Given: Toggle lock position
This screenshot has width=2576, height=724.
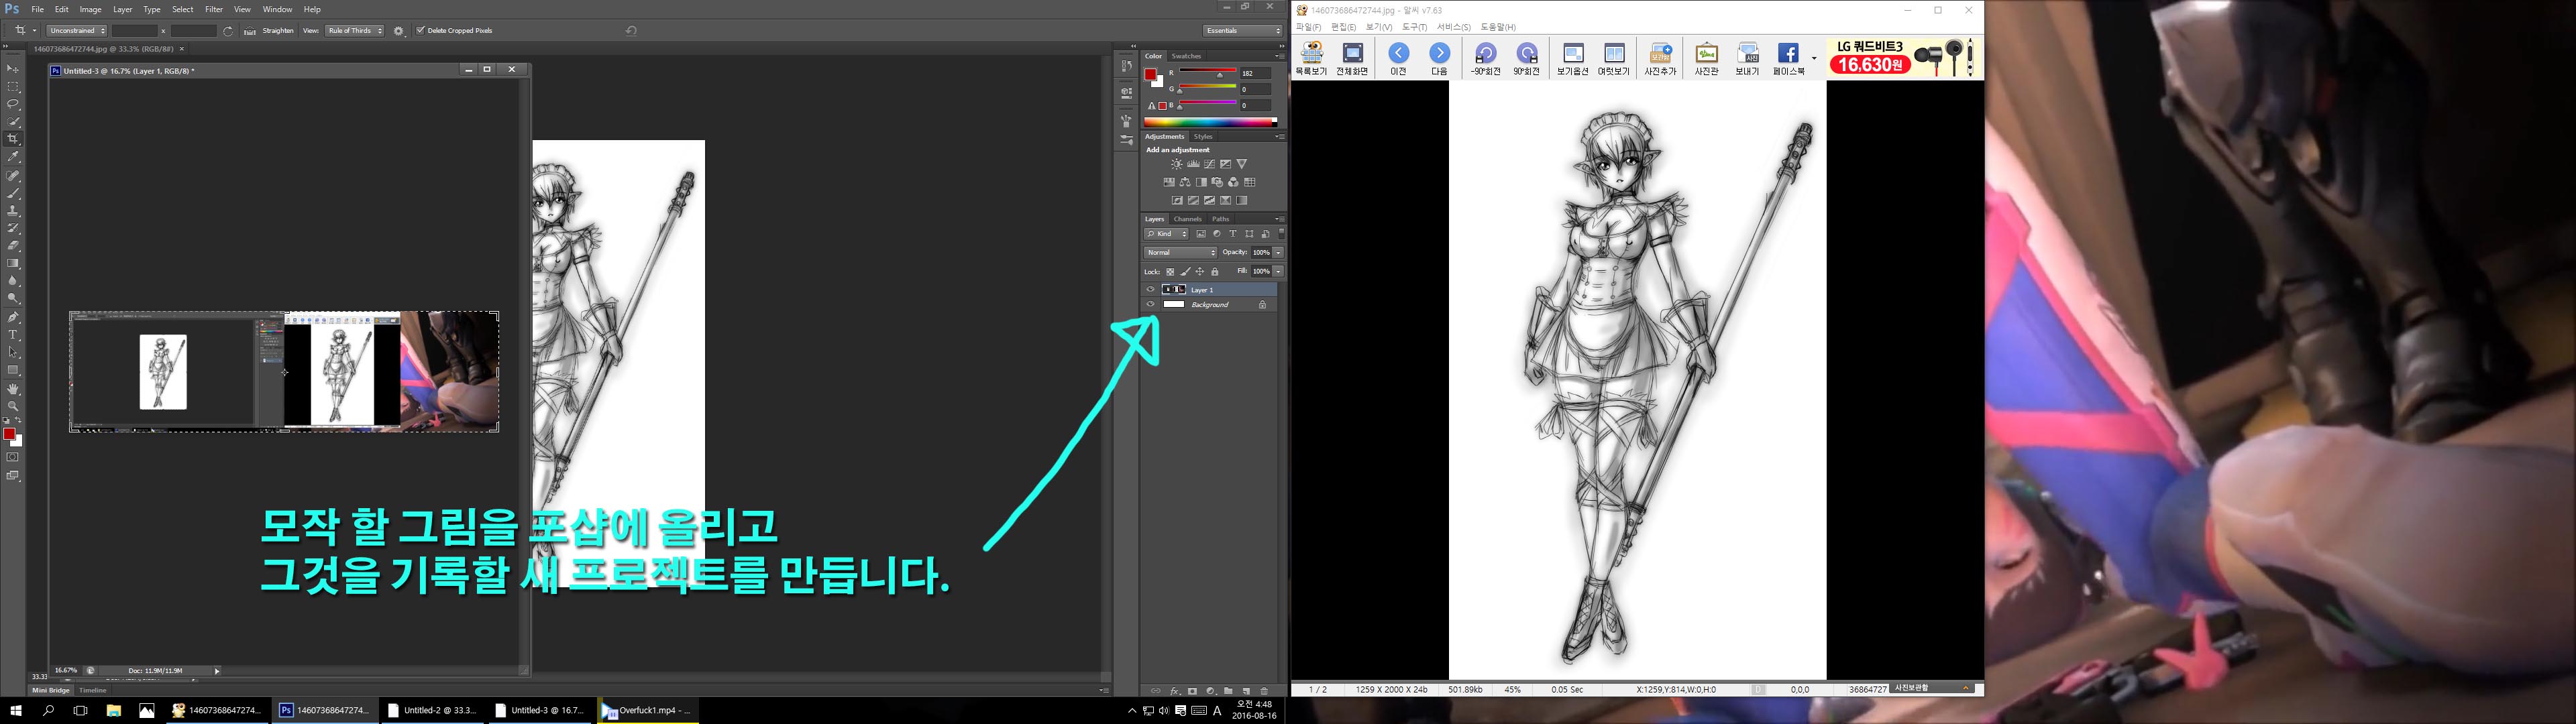Looking at the screenshot, I should click(x=1200, y=272).
